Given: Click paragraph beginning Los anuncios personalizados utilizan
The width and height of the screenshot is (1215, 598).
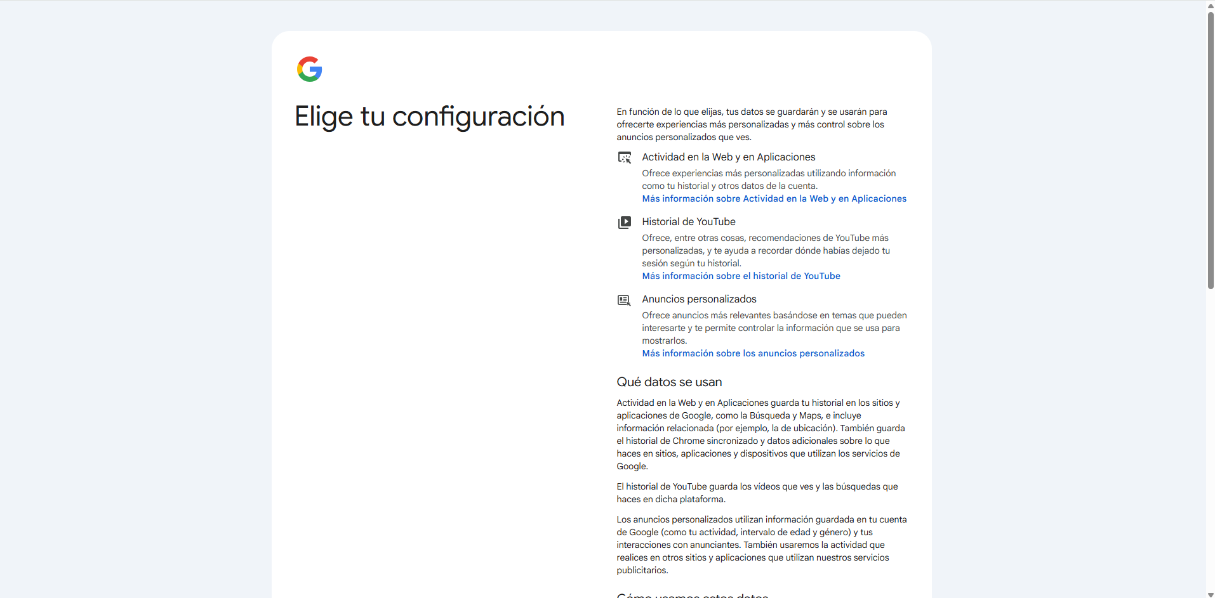Looking at the screenshot, I should (x=761, y=545).
